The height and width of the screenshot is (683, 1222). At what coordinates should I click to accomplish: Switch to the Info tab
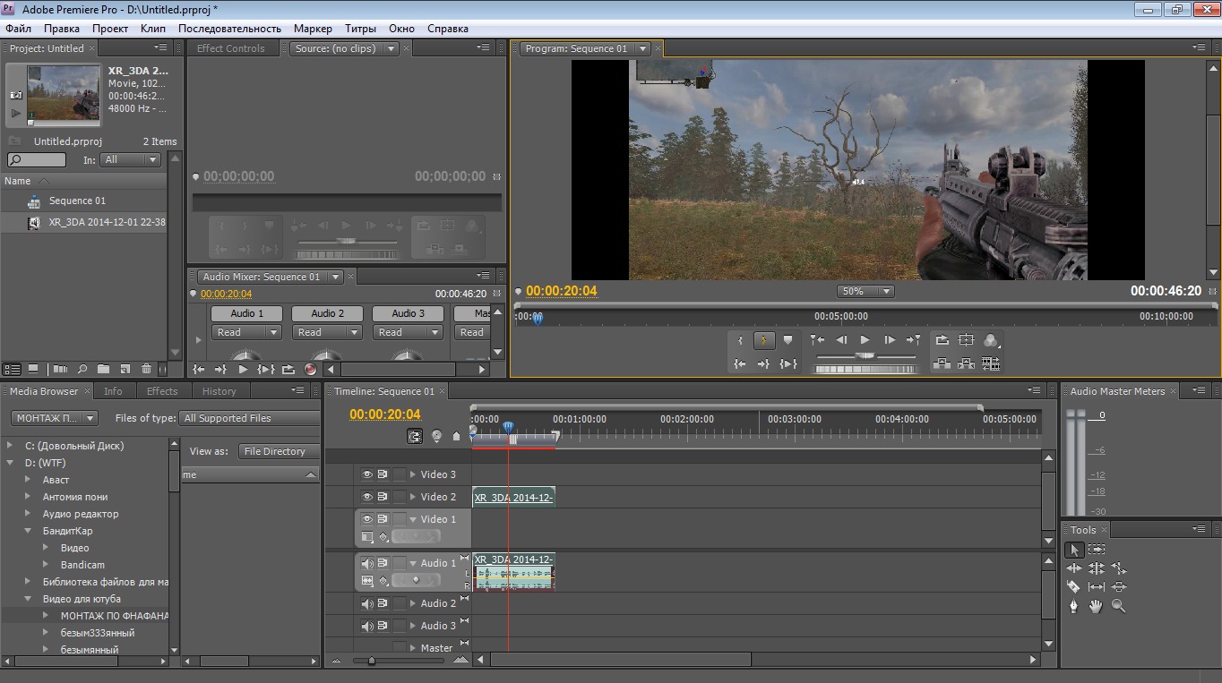tap(113, 391)
